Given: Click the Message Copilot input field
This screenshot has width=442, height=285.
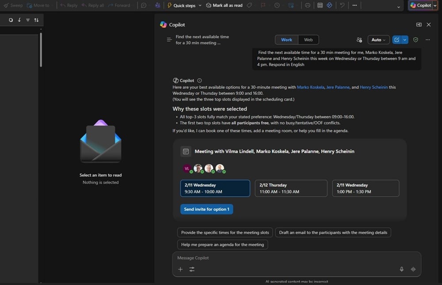Looking at the screenshot, I should 265,258.
